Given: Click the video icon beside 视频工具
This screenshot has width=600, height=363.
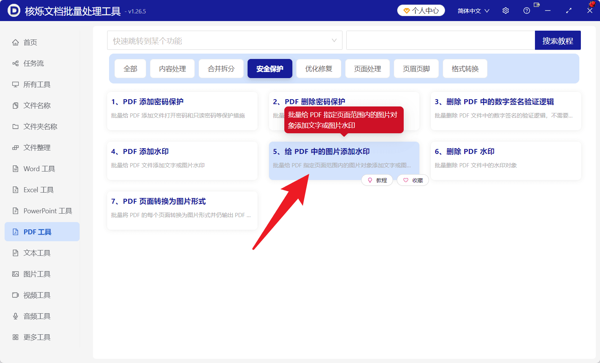Looking at the screenshot, I should (15, 295).
